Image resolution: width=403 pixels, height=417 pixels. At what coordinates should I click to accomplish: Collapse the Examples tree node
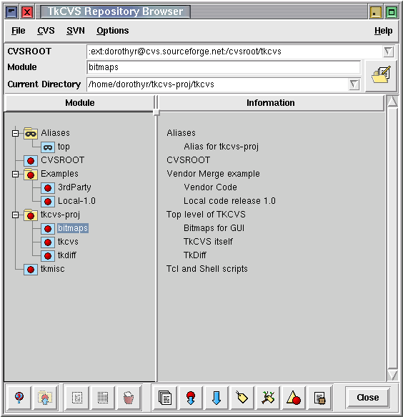click(x=16, y=175)
